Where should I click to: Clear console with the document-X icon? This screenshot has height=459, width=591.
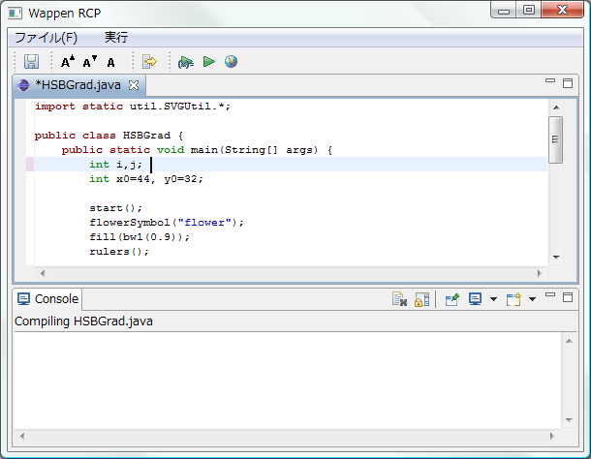399,299
